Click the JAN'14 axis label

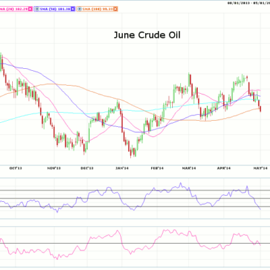(122, 168)
